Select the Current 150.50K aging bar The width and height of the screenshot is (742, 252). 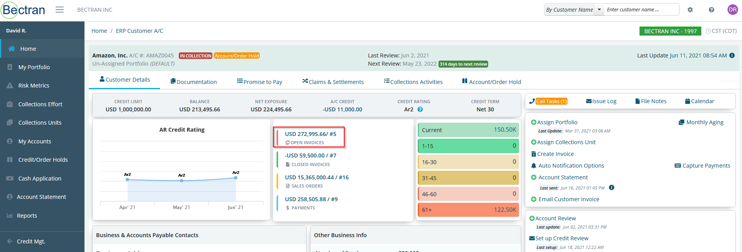(x=468, y=130)
